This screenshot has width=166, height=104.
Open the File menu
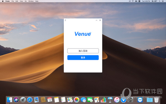(13, 1)
